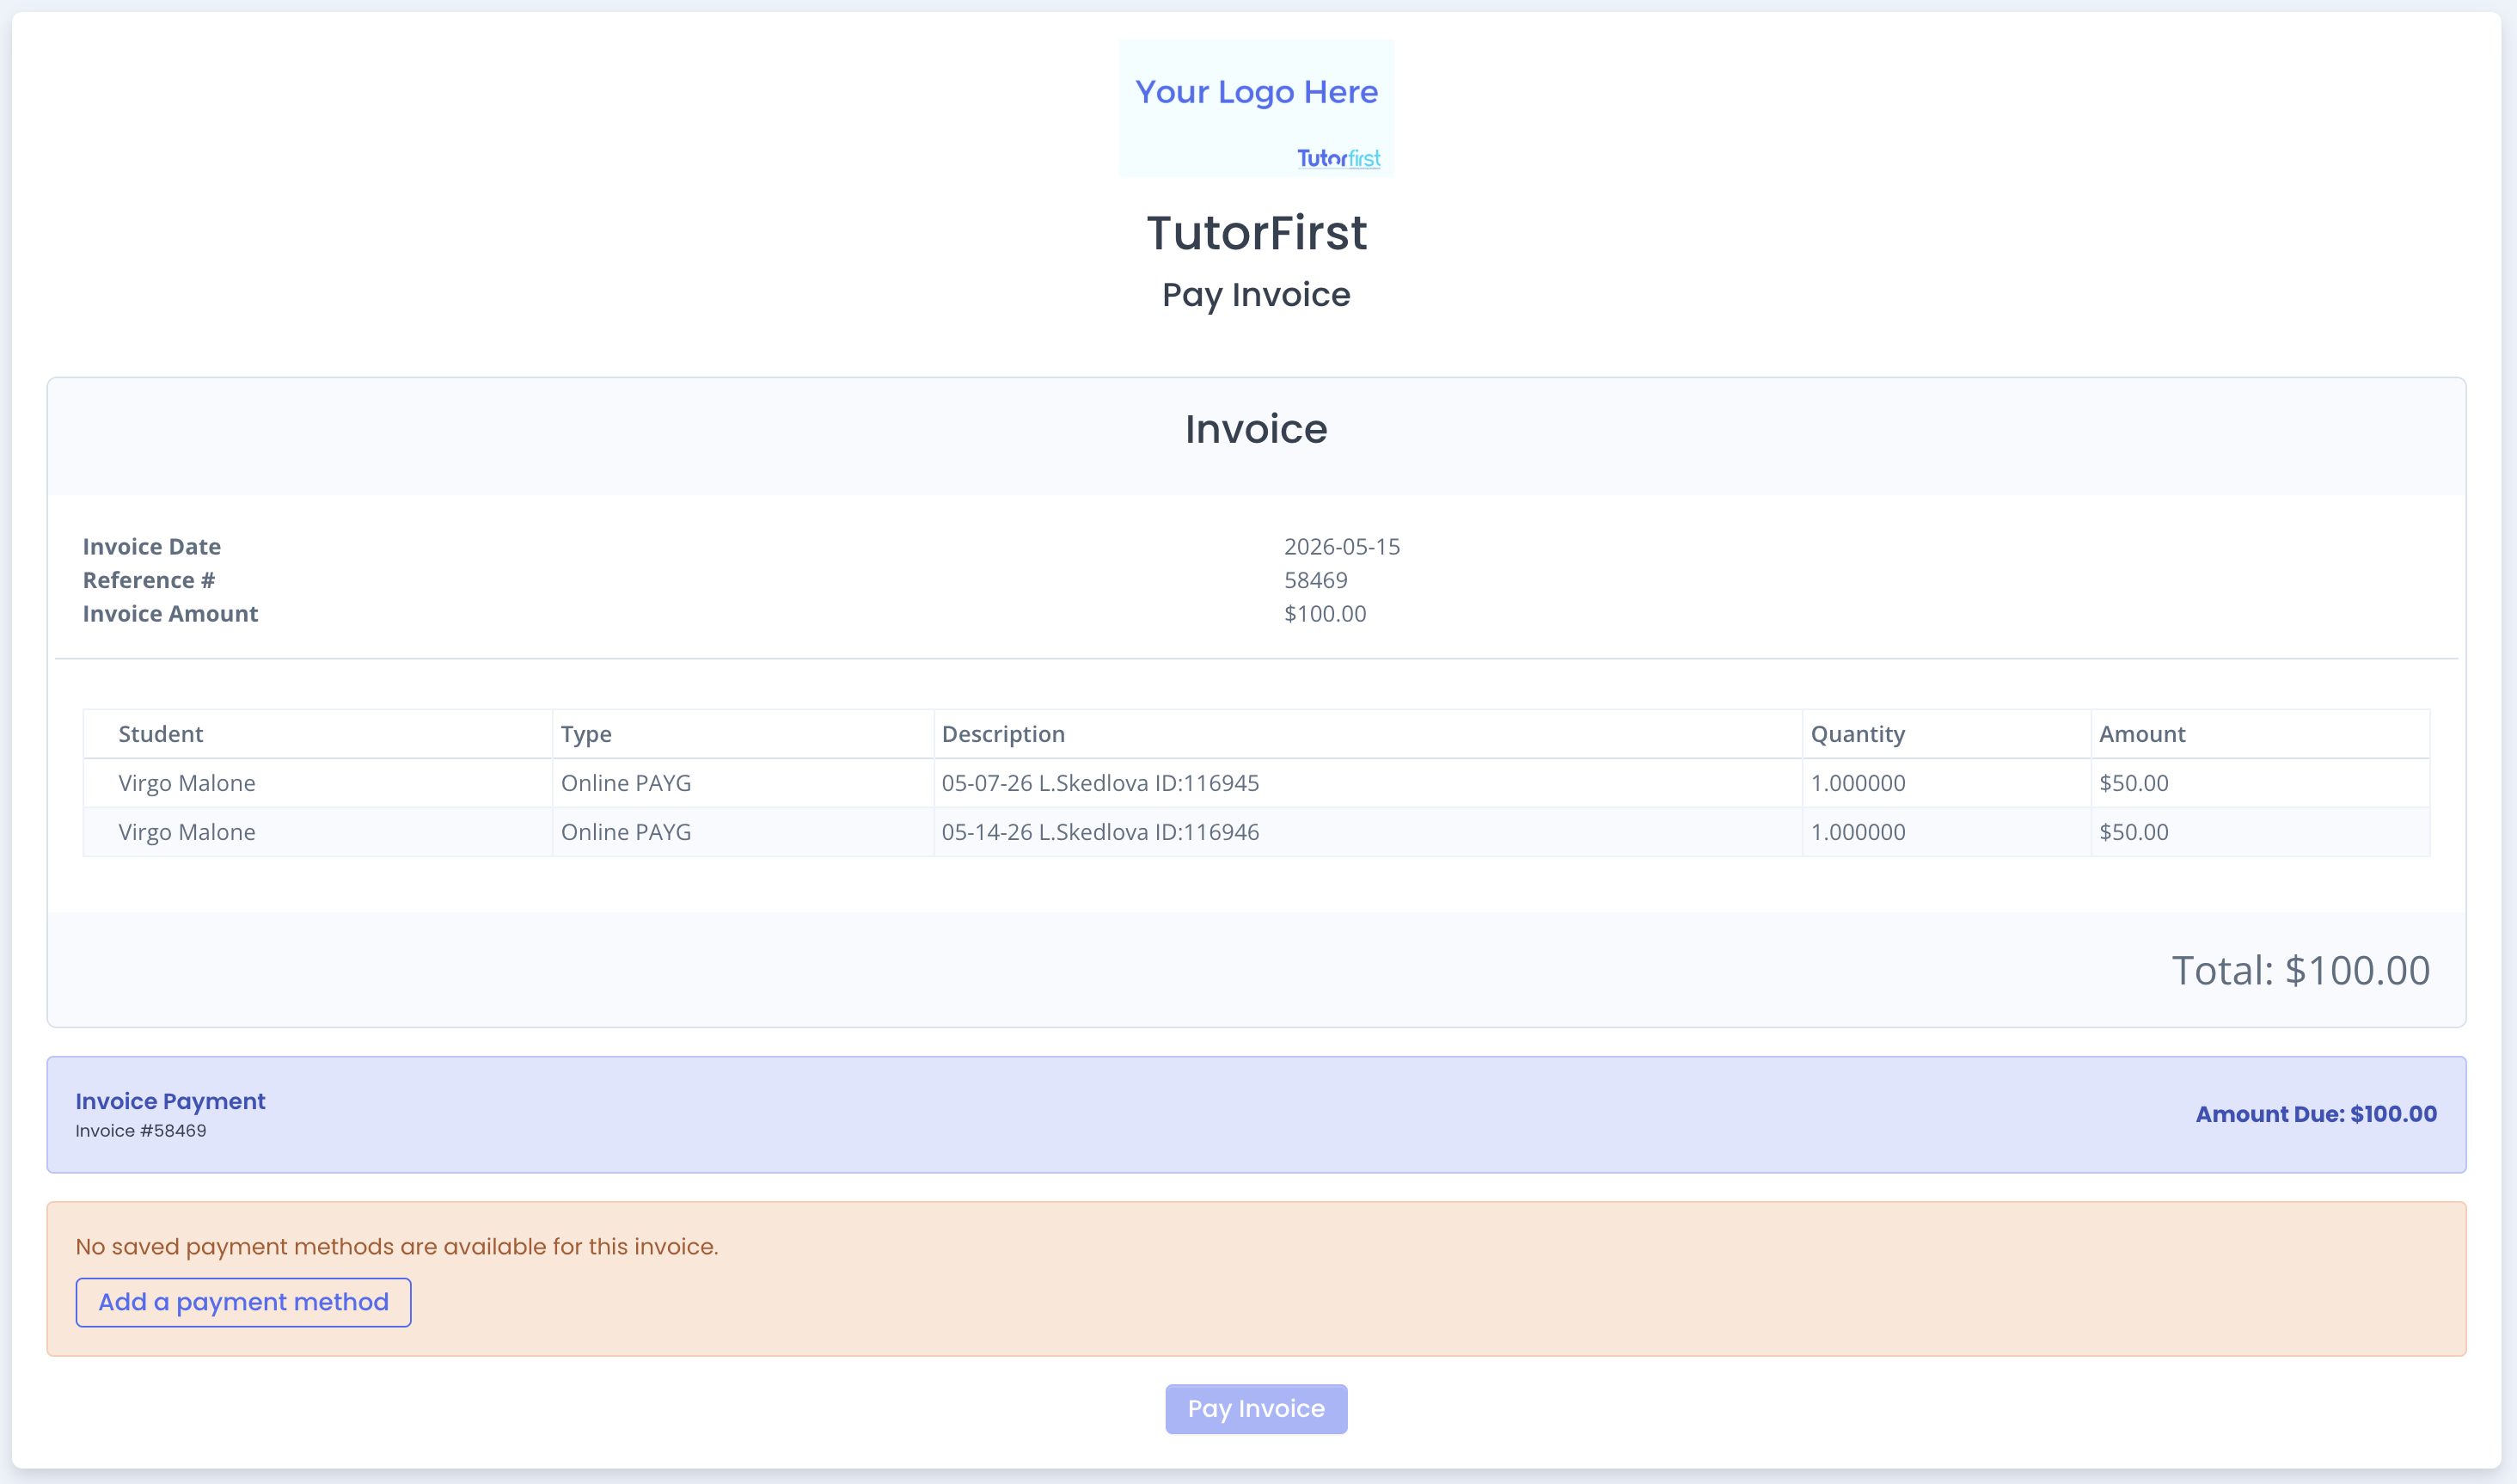Click the Quantity column header

[x=1858, y=734]
